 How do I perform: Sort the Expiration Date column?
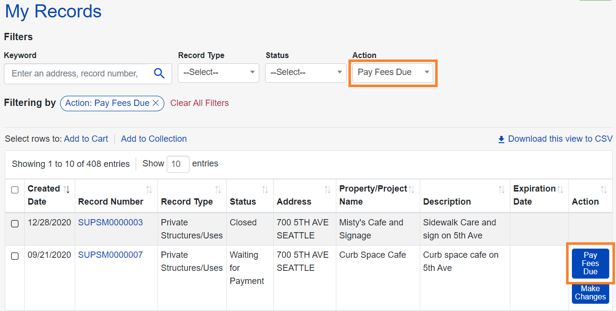[x=560, y=189]
